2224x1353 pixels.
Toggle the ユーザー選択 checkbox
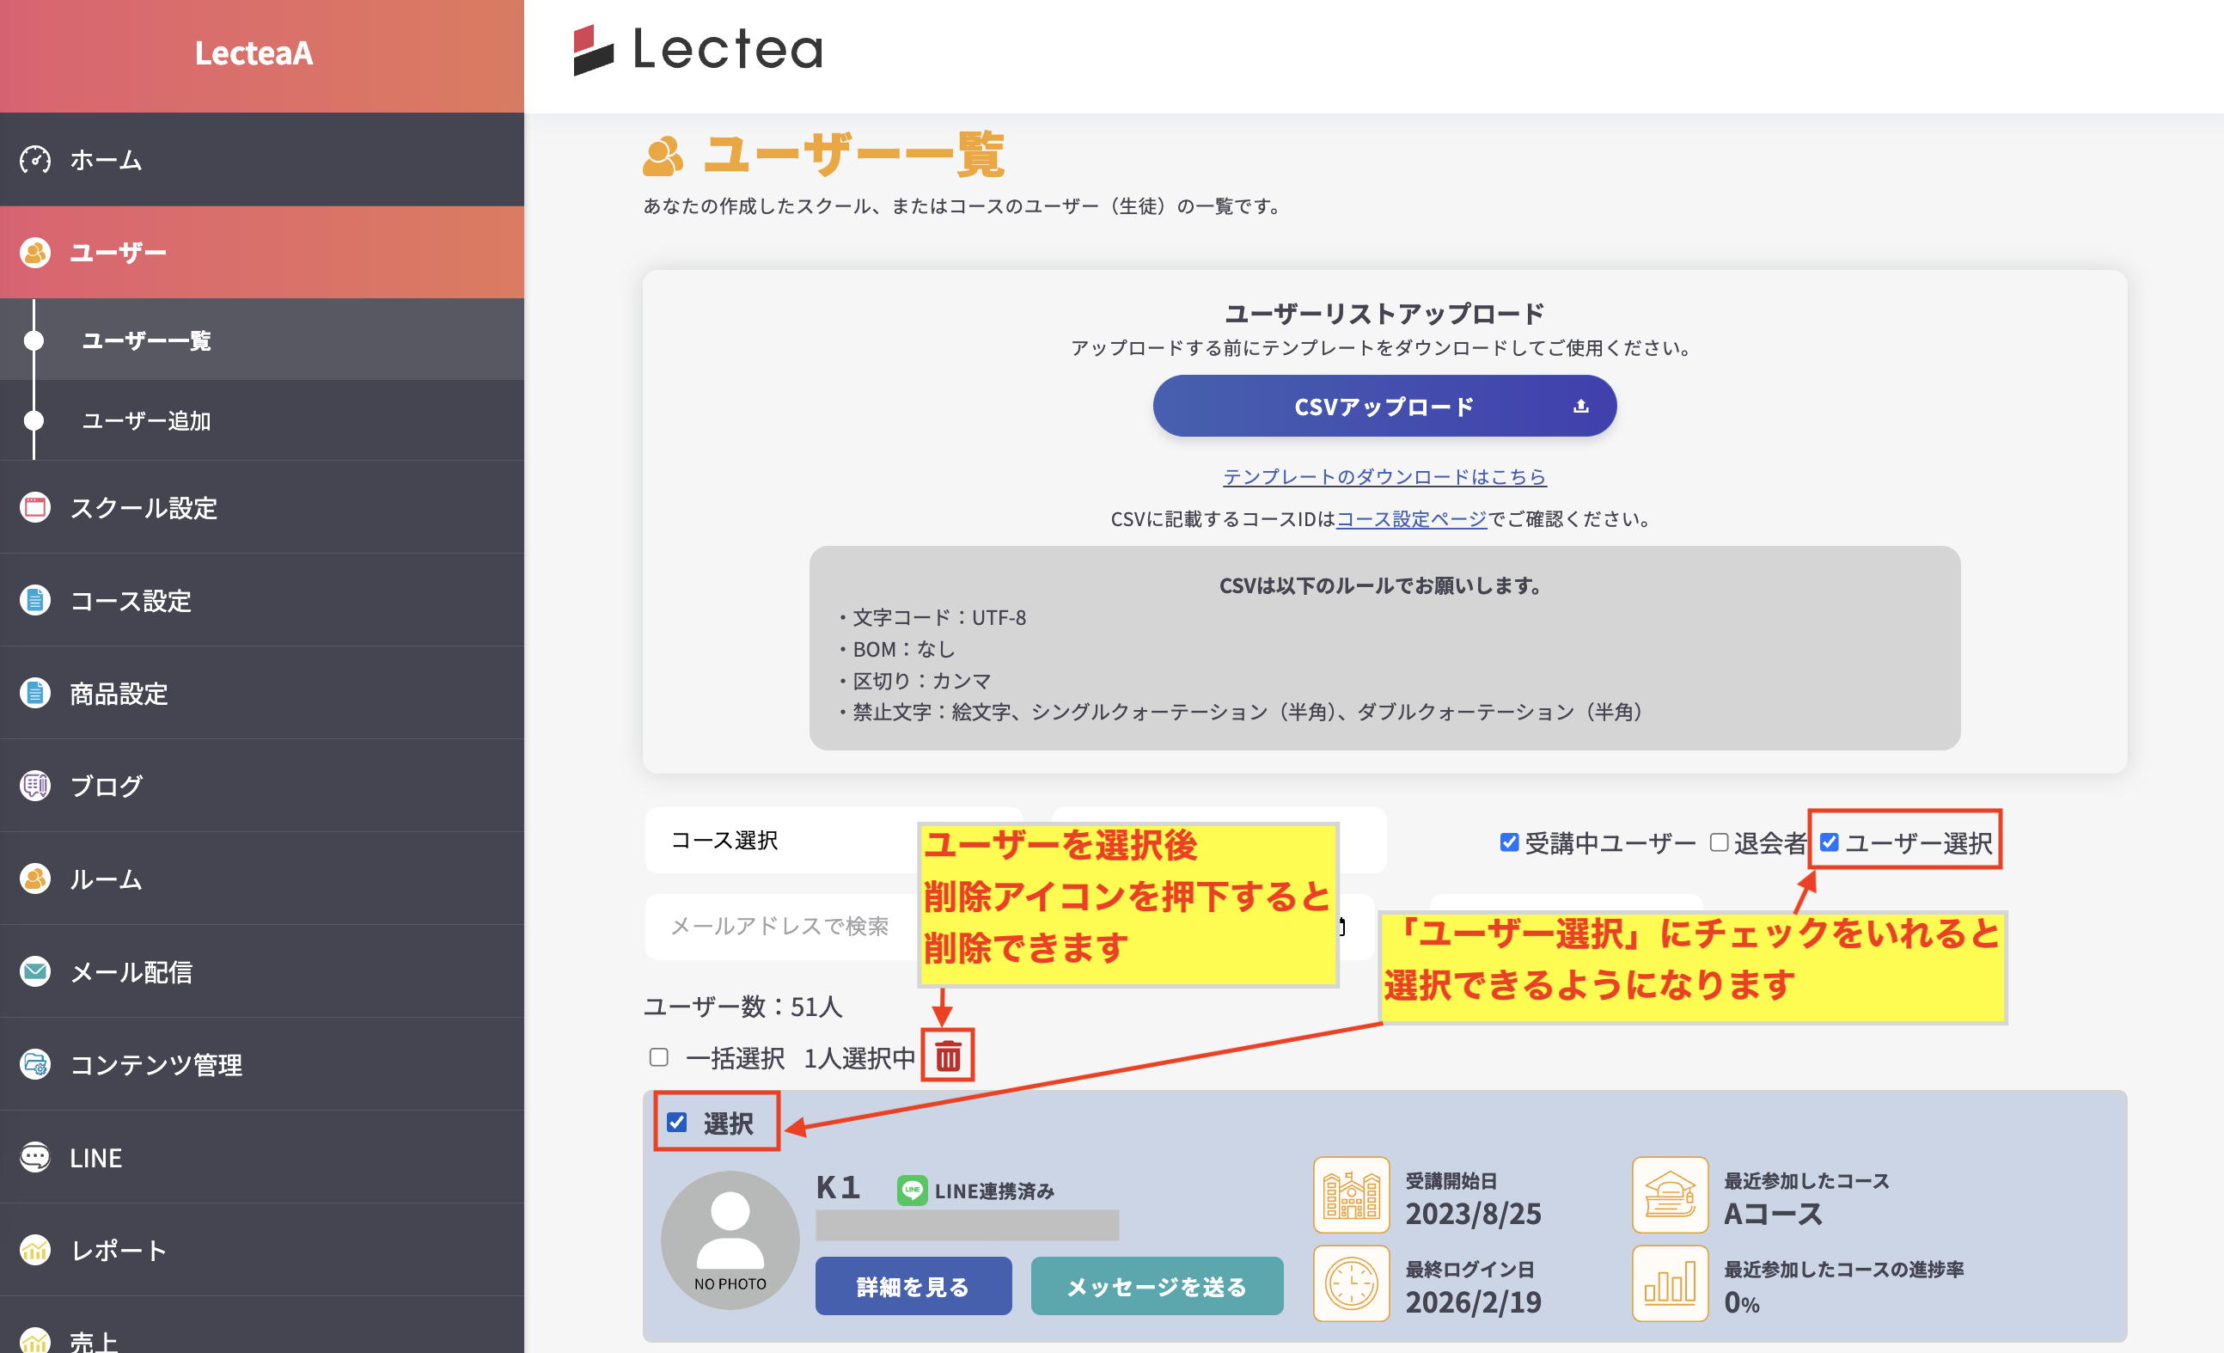point(1829,842)
